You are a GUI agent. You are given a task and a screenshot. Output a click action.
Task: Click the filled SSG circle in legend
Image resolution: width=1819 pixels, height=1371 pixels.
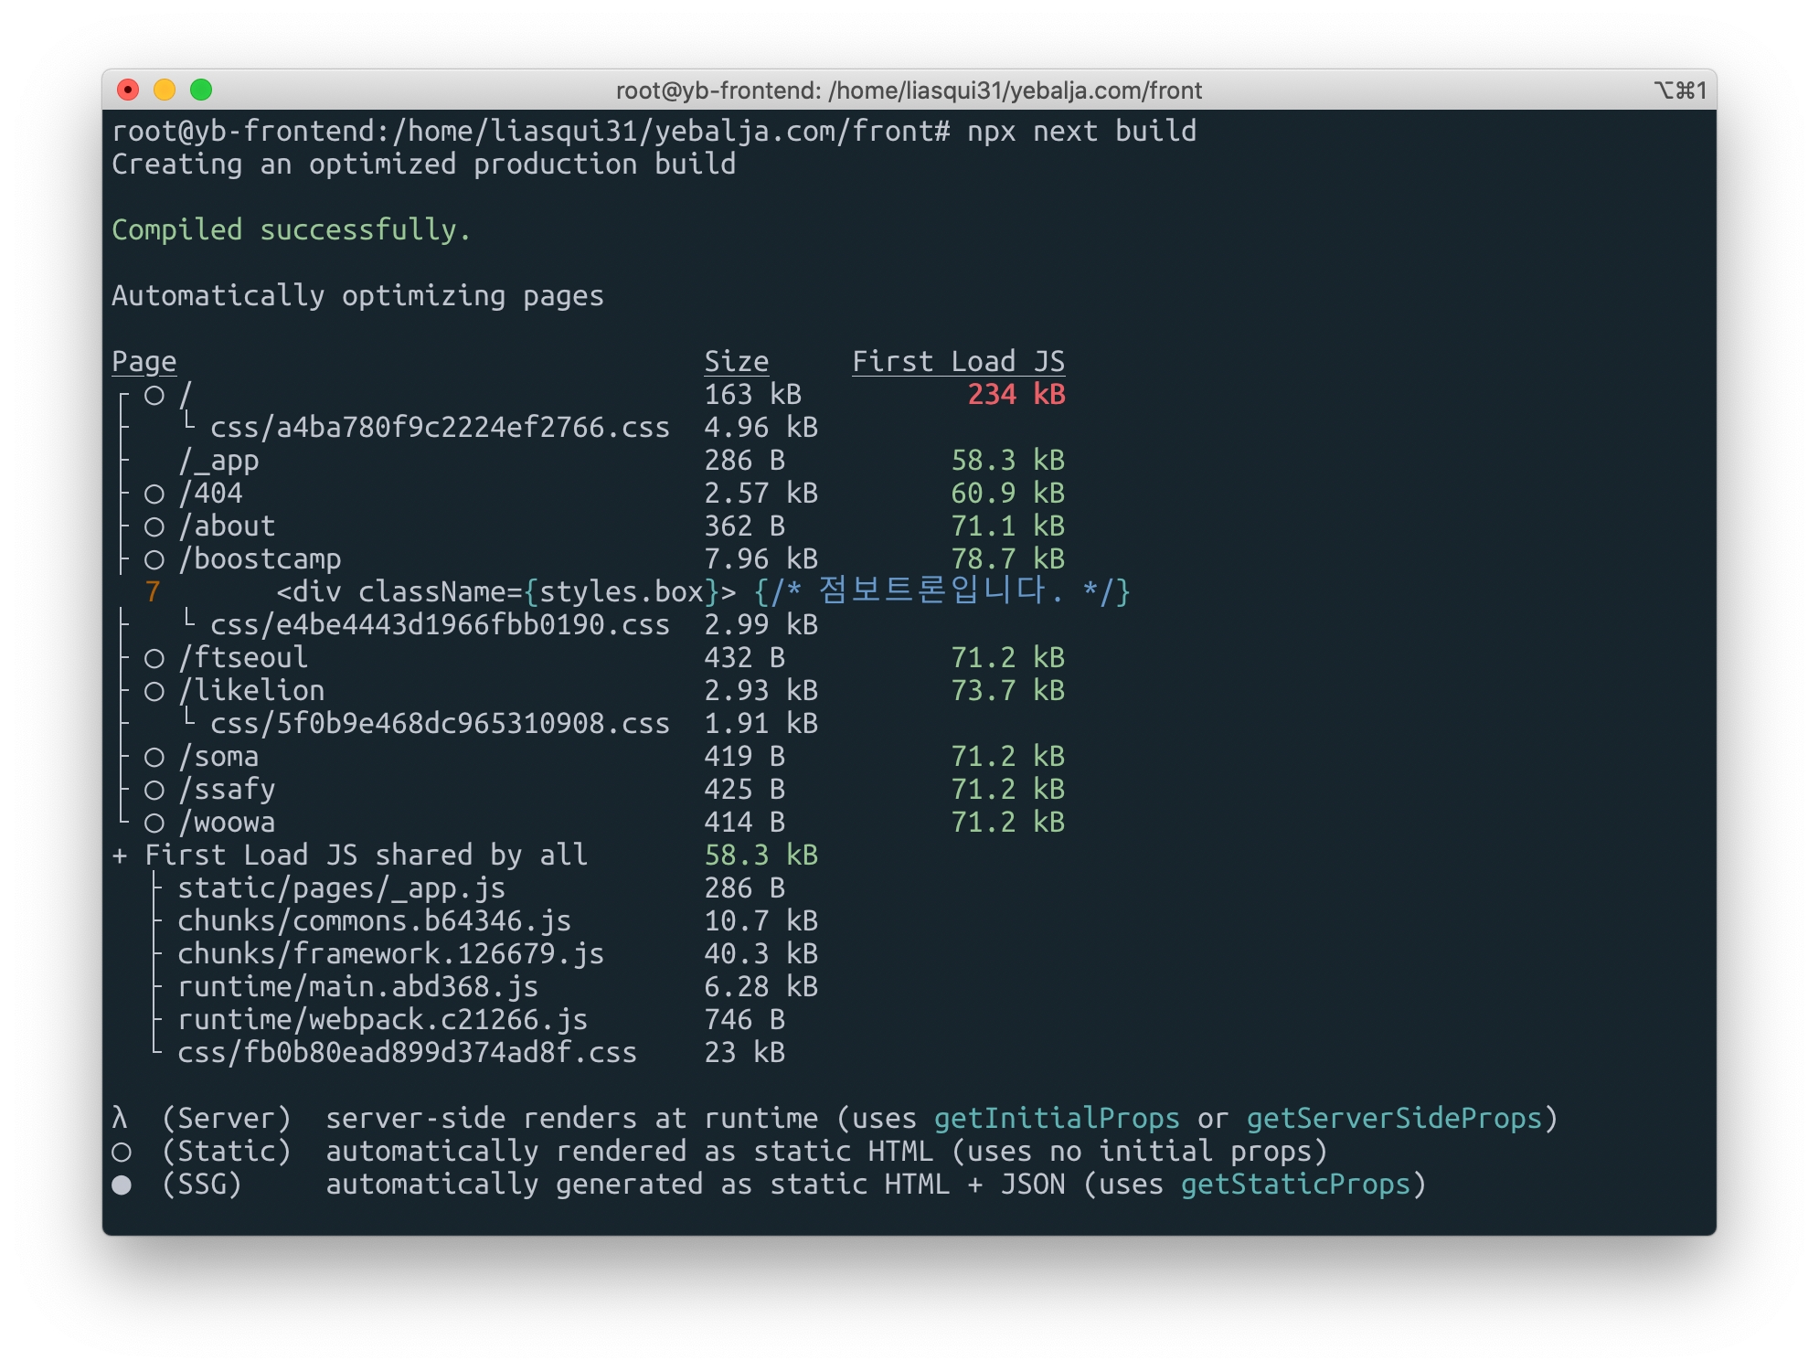click(122, 1185)
